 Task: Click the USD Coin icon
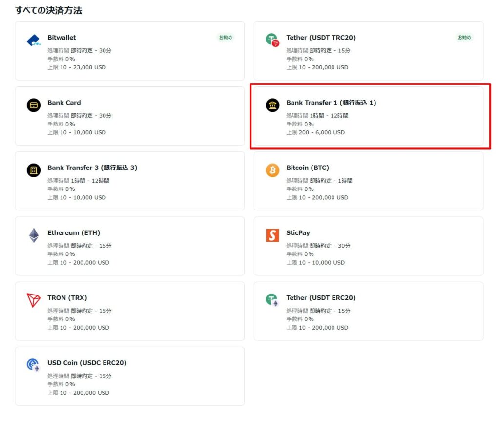click(x=33, y=365)
